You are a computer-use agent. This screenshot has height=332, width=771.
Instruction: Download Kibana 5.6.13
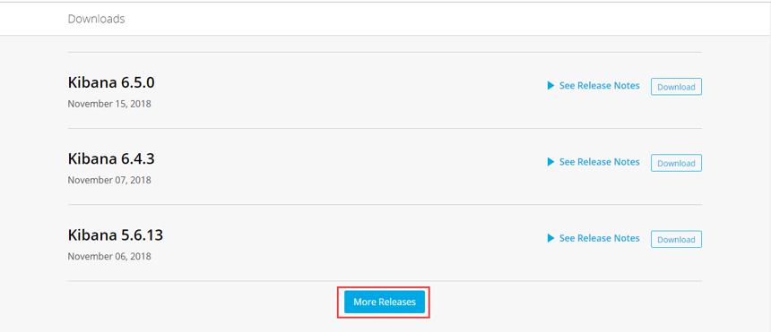676,239
